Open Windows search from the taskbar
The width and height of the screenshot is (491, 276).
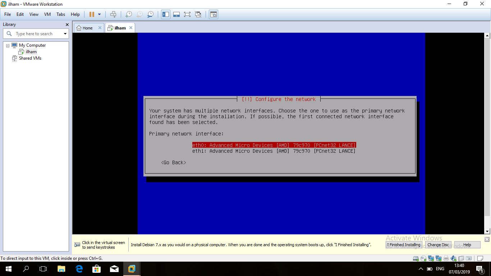(26, 268)
